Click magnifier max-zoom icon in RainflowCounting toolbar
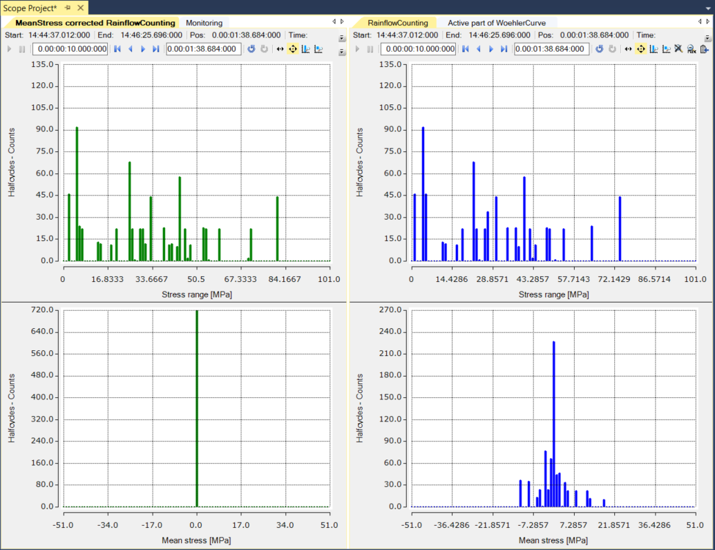715x550 pixels. 692,49
